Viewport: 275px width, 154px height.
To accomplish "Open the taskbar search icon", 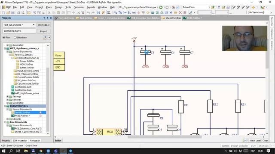I will coord(11,151).
